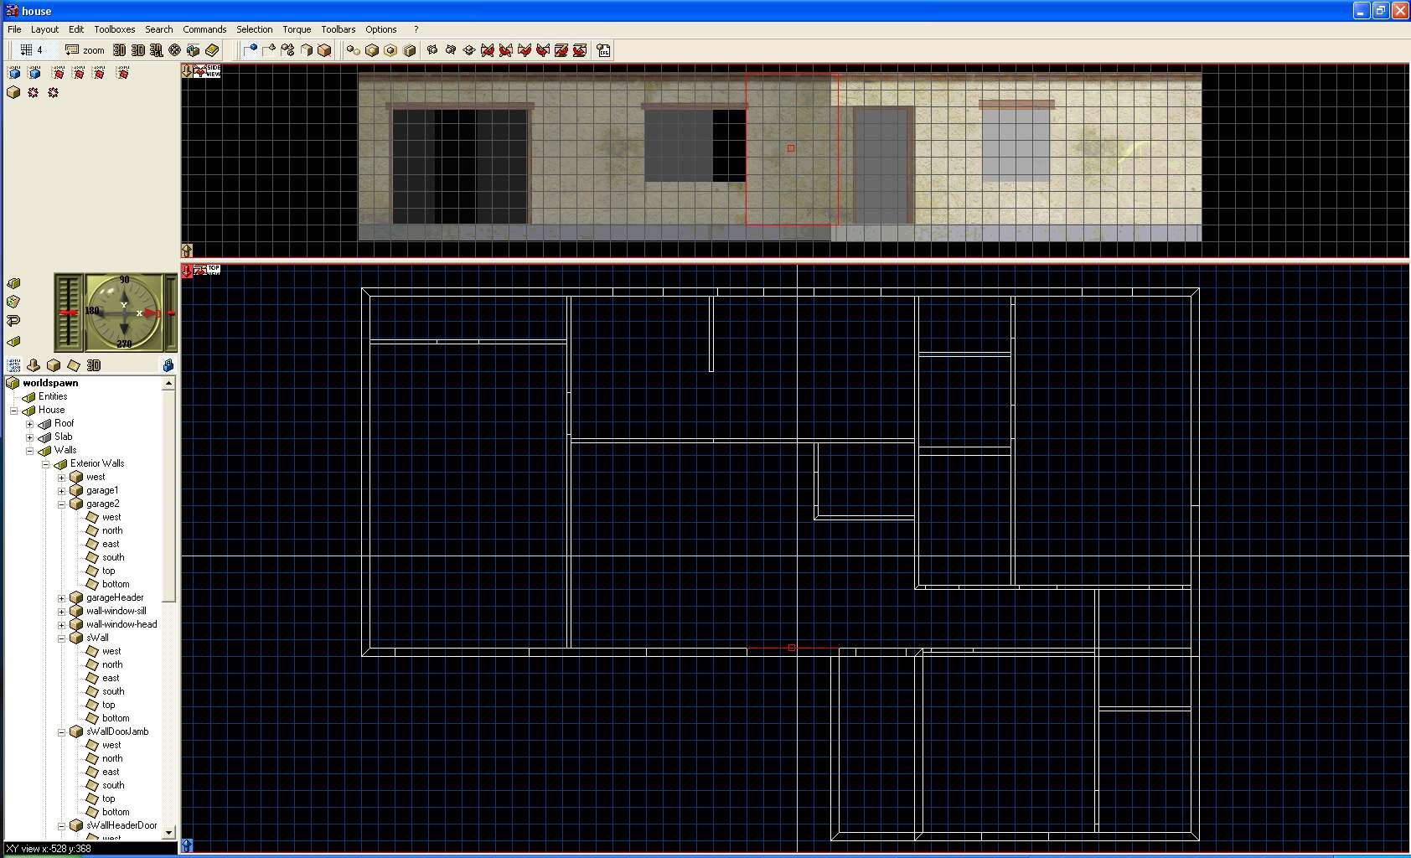Image resolution: width=1411 pixels, height=858 pixels.
Task: Click the grid size icon showing 4
Action: [30, 50]
